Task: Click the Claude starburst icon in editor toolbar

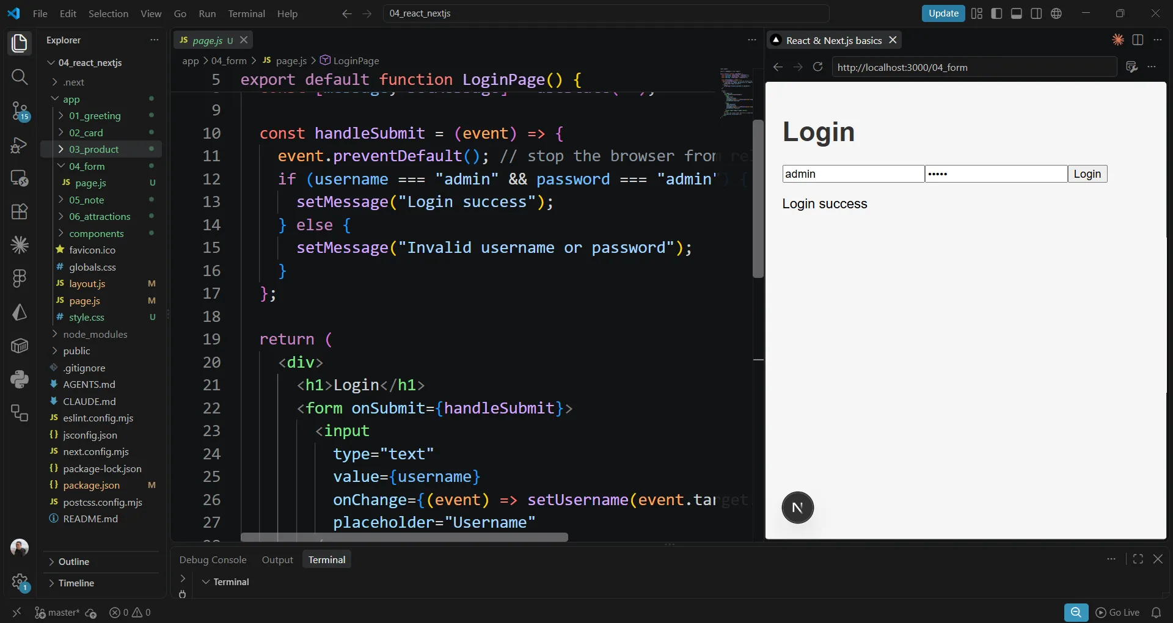Action: [1117, 40]
